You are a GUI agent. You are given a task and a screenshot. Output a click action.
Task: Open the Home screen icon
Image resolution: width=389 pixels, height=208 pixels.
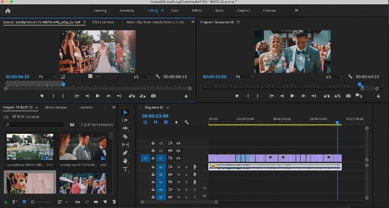[x=8, y=11]
